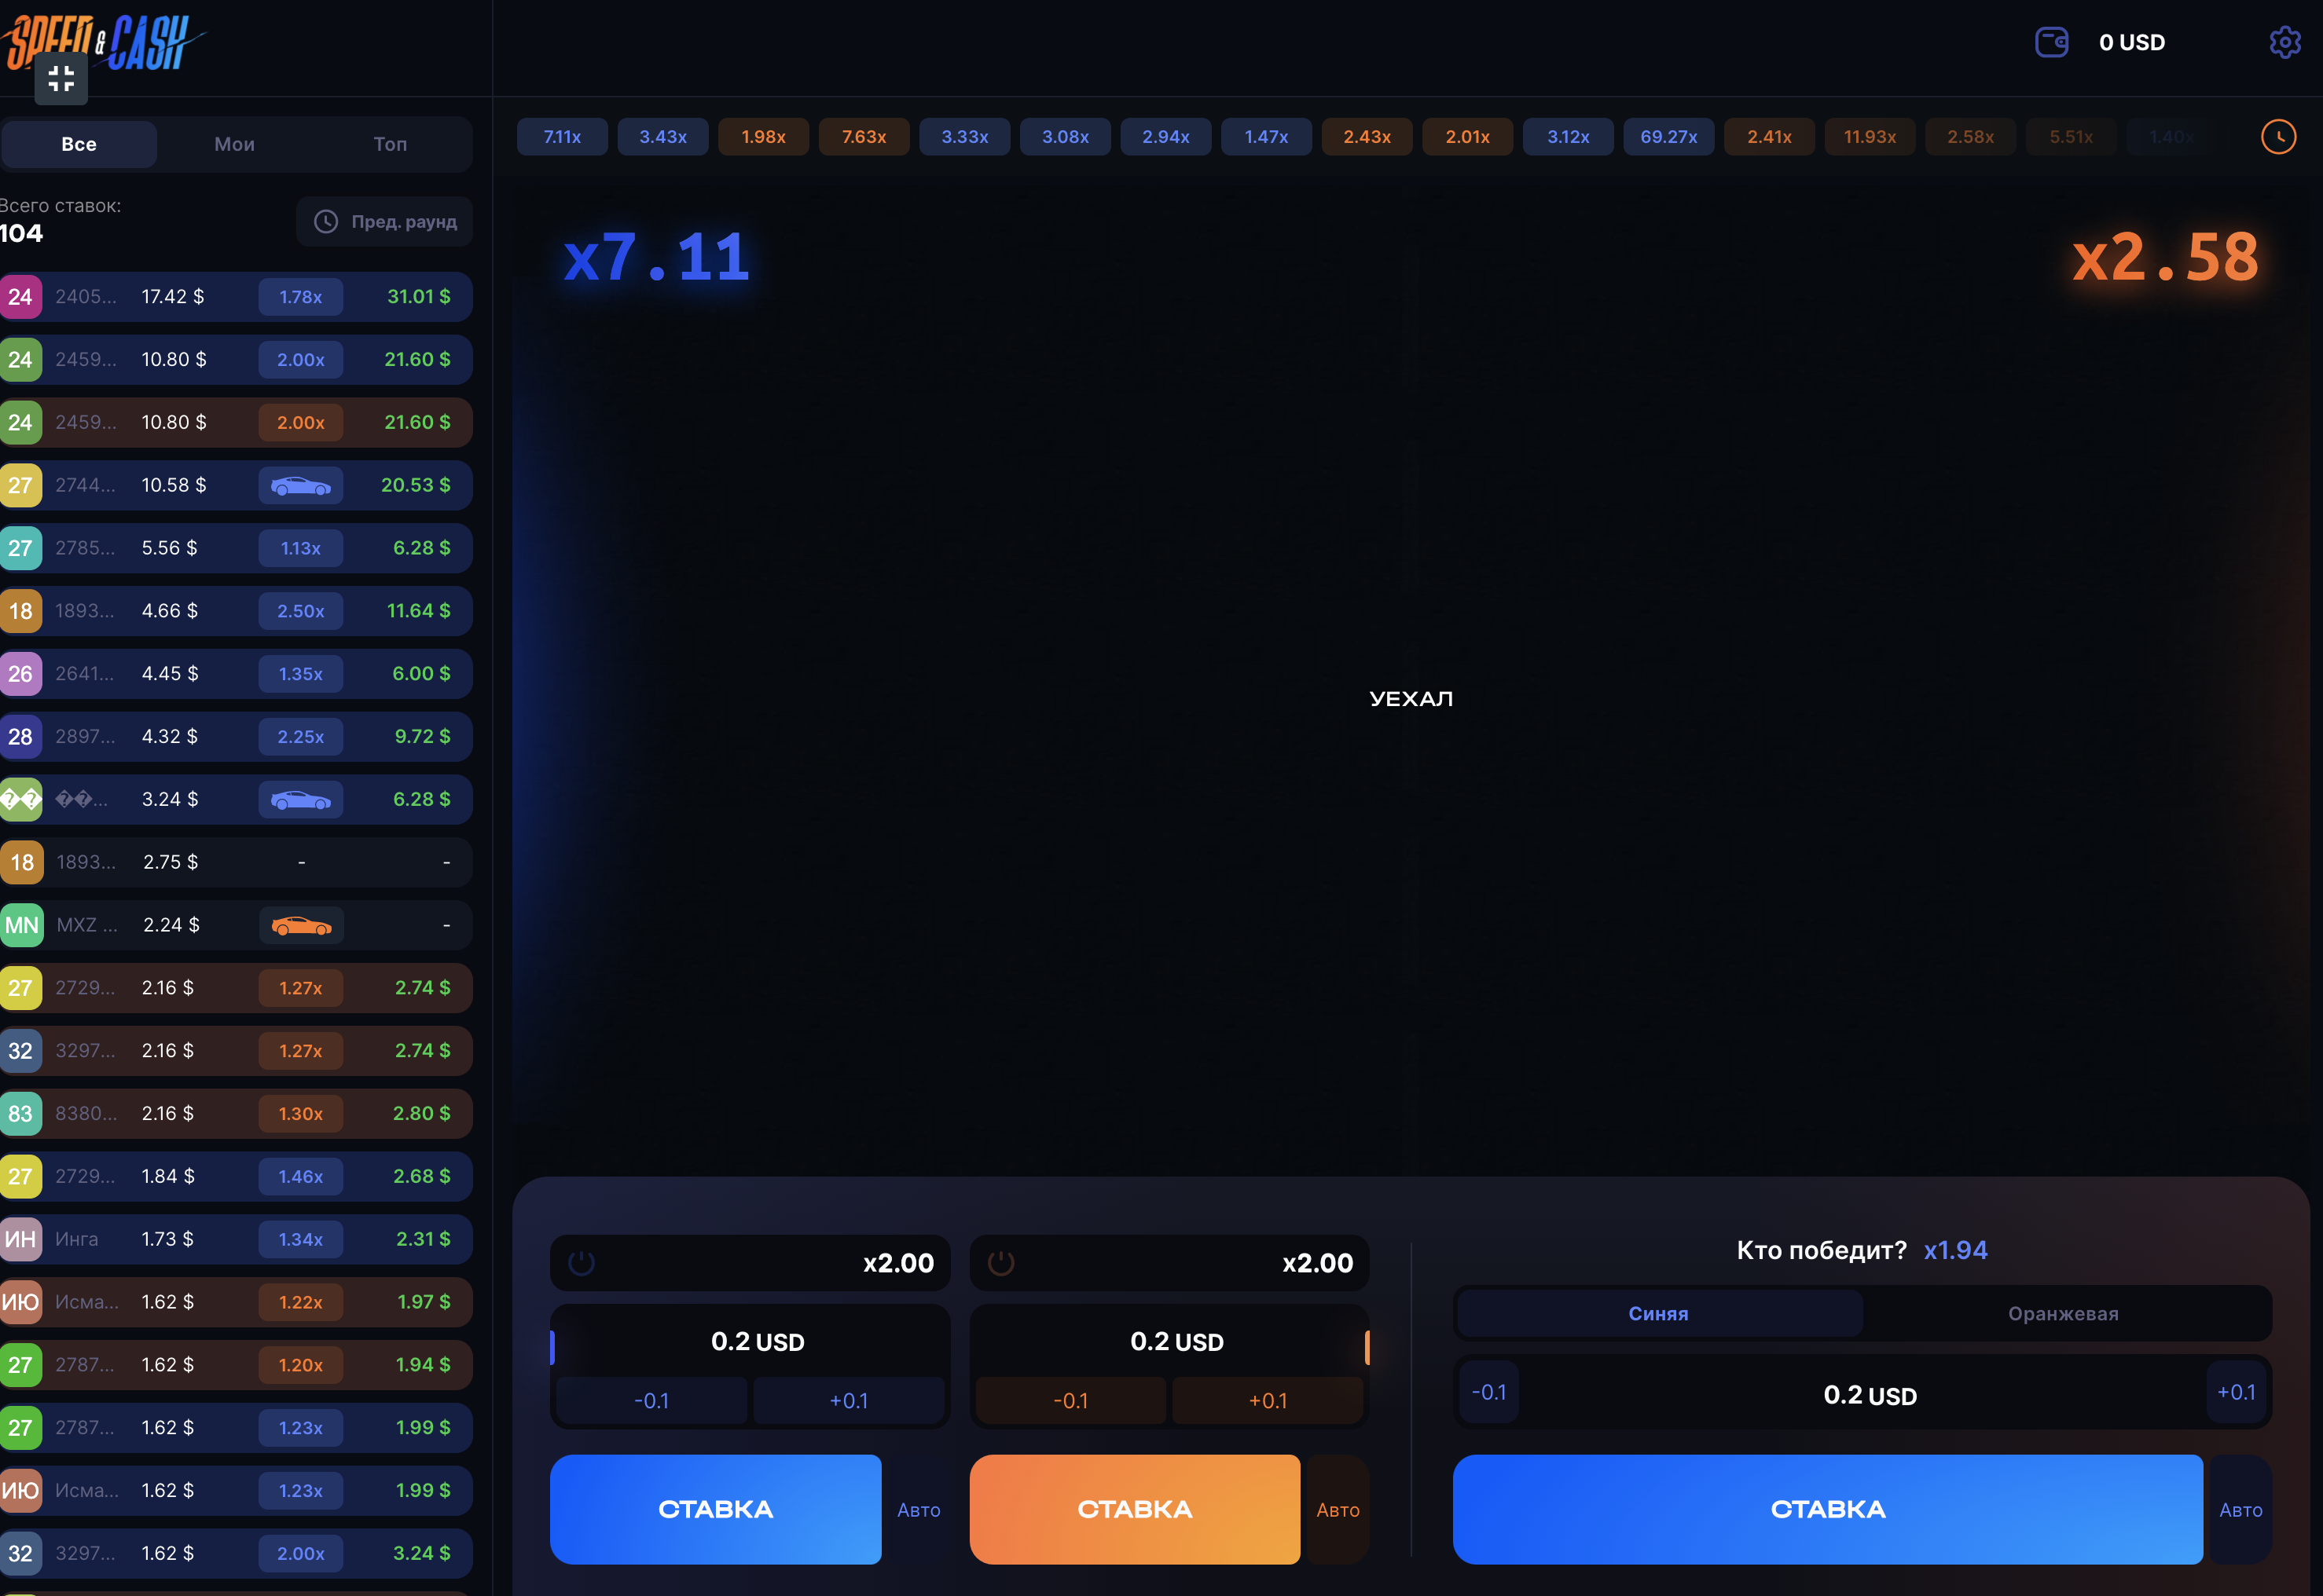The height and width of the screenshot is (1596, 2323).
Task: Click the wallet icon next to balance
Action: [x=2051, y=42]
